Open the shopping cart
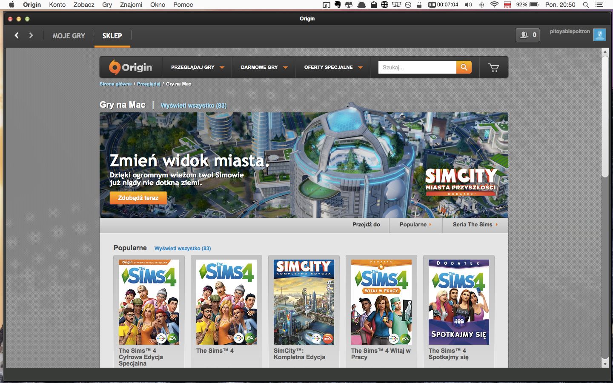Viewport: 613px width, 383px height. (x=493, y=67)
